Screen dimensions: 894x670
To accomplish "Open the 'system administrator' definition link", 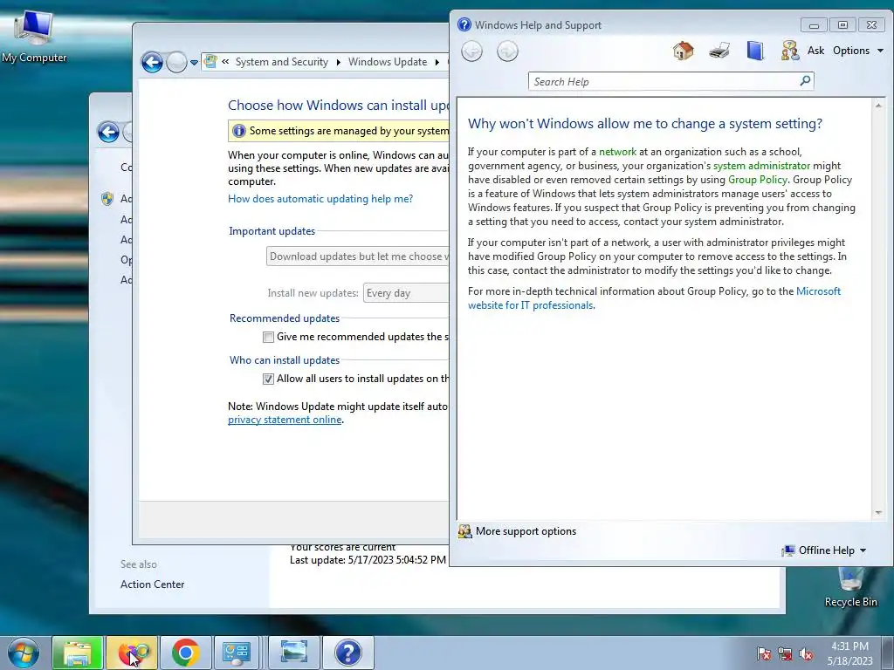I will coord(761,166).
